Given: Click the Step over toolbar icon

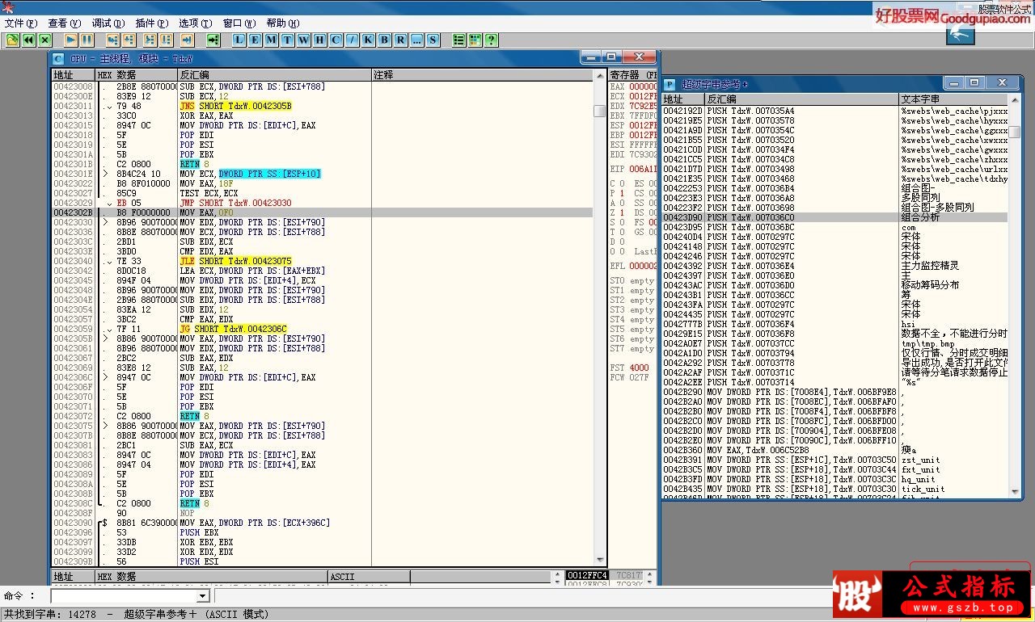Looking at the screenshot, I should coord(129,40).
